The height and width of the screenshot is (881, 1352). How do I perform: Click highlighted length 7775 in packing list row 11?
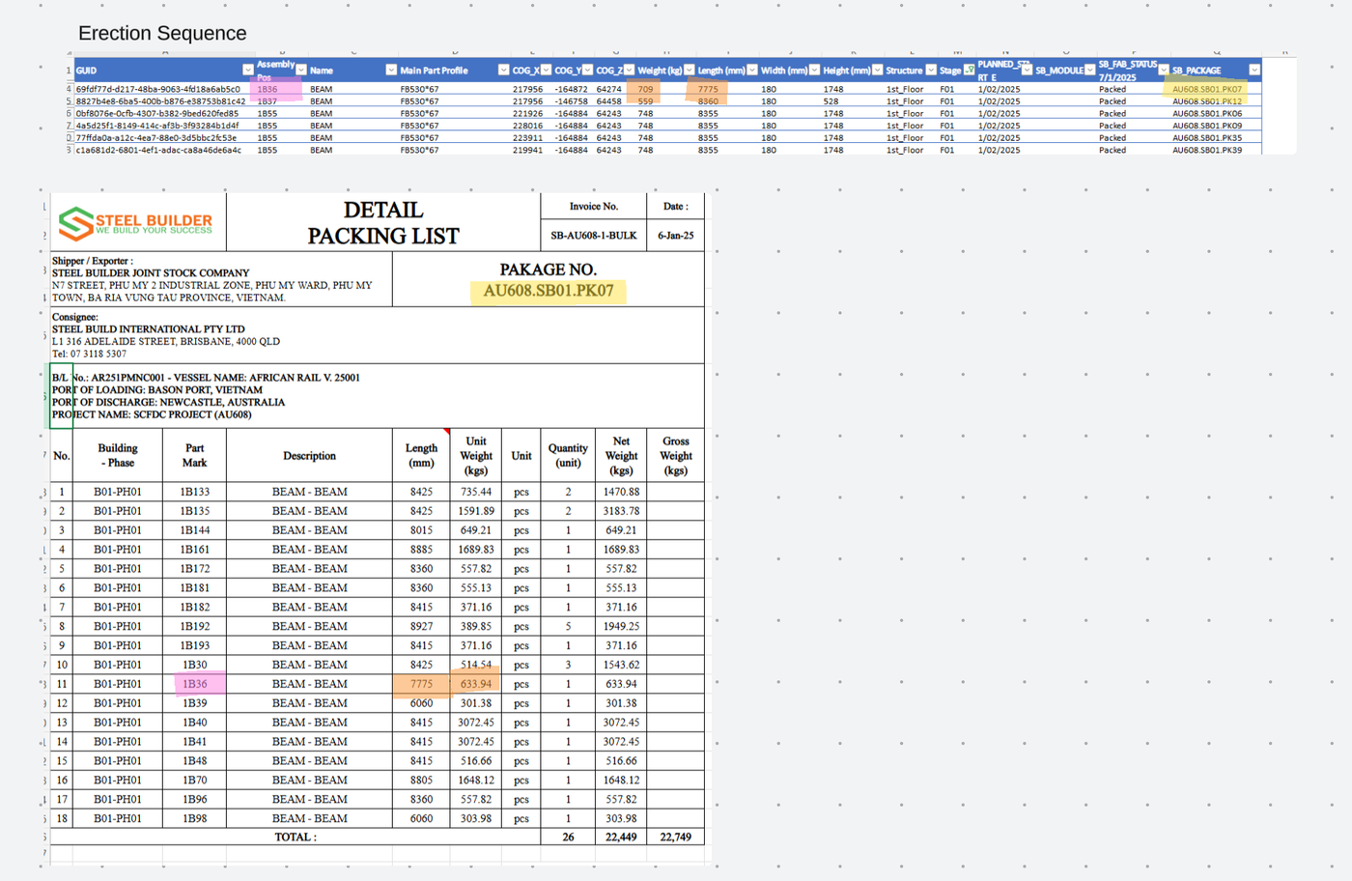[x=421, y=684]
